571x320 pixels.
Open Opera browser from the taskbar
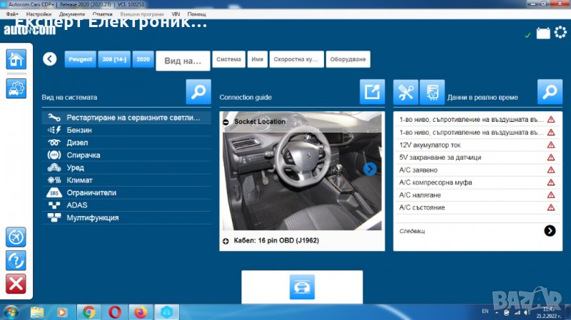(x=114, y=312)
